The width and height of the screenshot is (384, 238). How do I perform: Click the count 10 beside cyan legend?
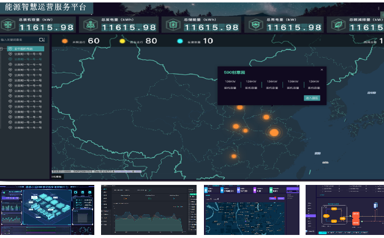coord(208,41)
